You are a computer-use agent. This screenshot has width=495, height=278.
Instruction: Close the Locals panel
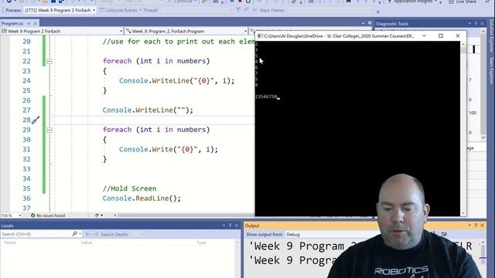point(236,225)
